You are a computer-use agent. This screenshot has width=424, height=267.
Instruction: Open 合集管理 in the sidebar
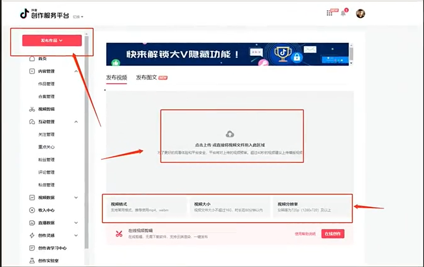46,97
